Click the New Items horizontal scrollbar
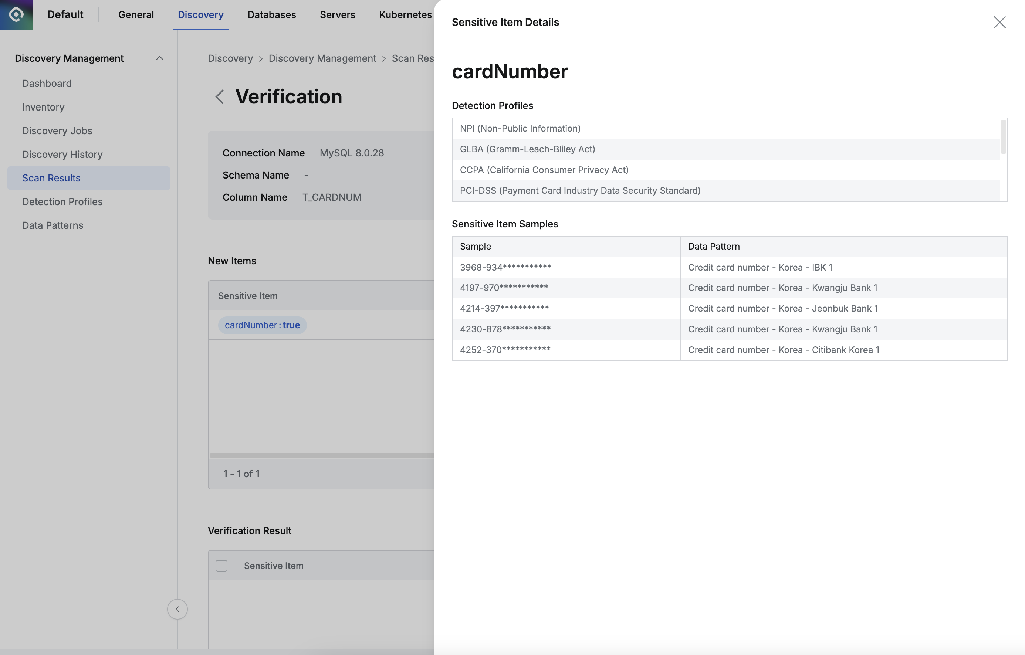 321,455
